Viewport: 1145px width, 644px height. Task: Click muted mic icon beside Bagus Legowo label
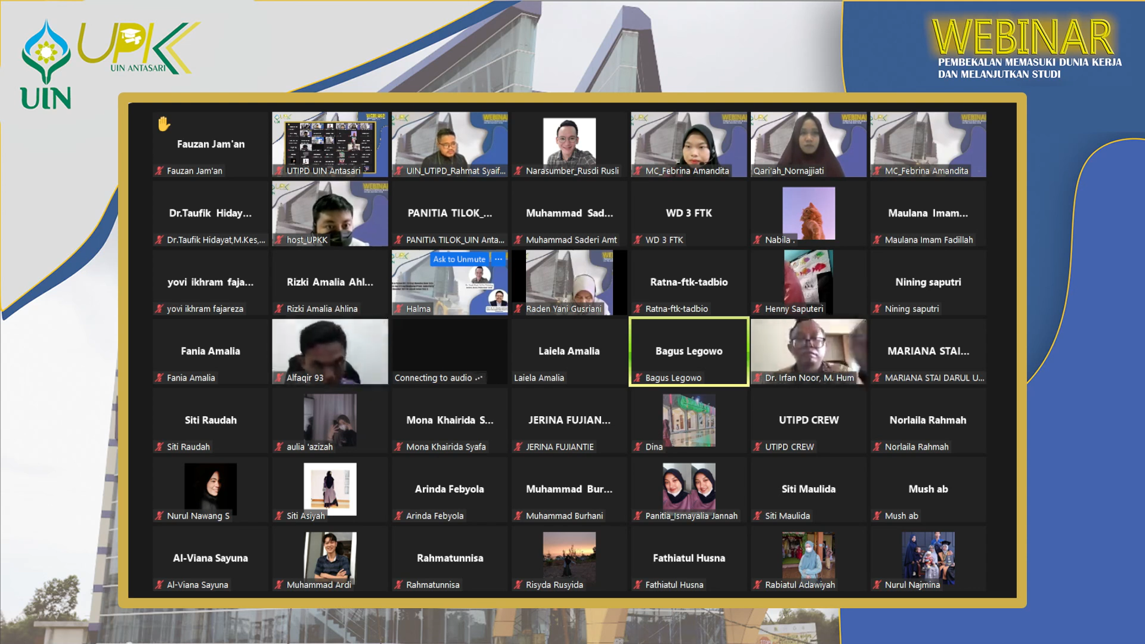[638, 377]
